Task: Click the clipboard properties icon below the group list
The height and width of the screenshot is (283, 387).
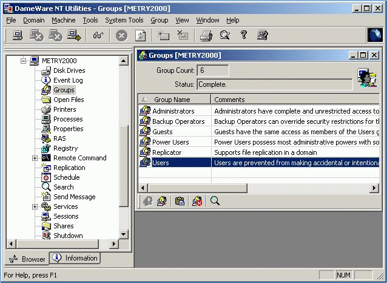Action: pos(180,201)
